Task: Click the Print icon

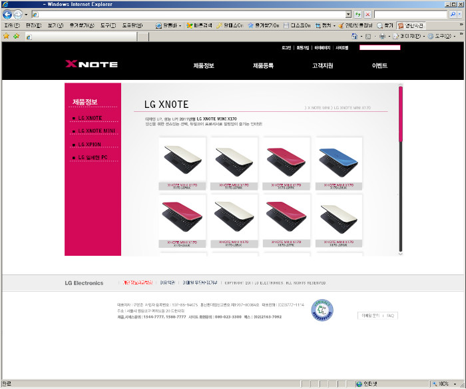Action: coord(382,36)
